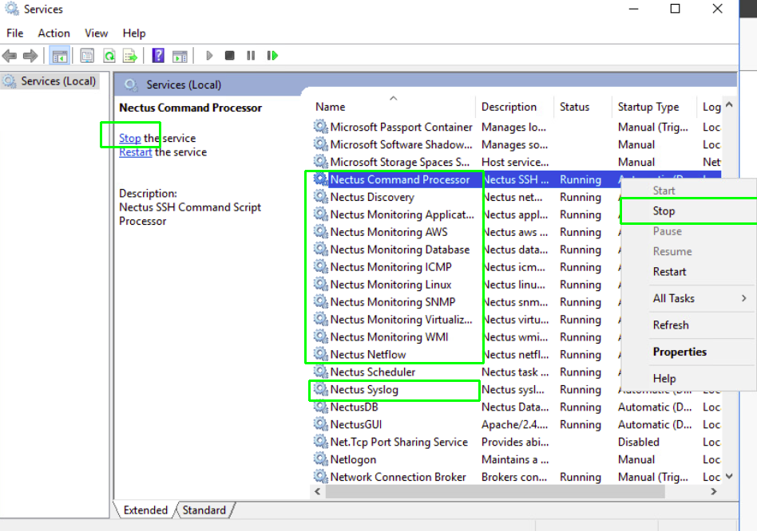Click the Restart Service toolbar icon
Screen dimensions: 757x531
(272, 56)
